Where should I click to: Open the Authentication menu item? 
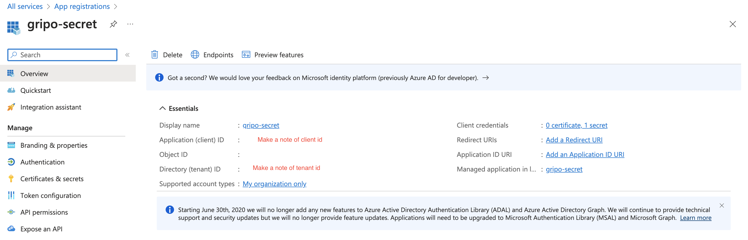point(42,162)
